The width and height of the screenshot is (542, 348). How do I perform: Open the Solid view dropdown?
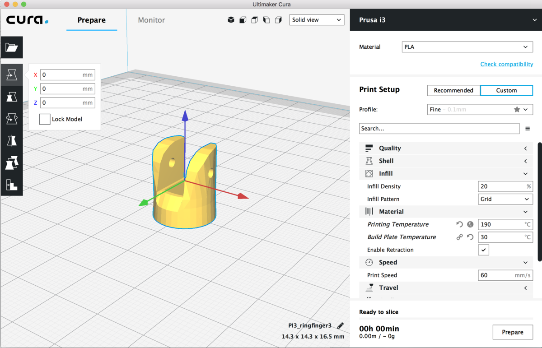click(x=317, y=20)
